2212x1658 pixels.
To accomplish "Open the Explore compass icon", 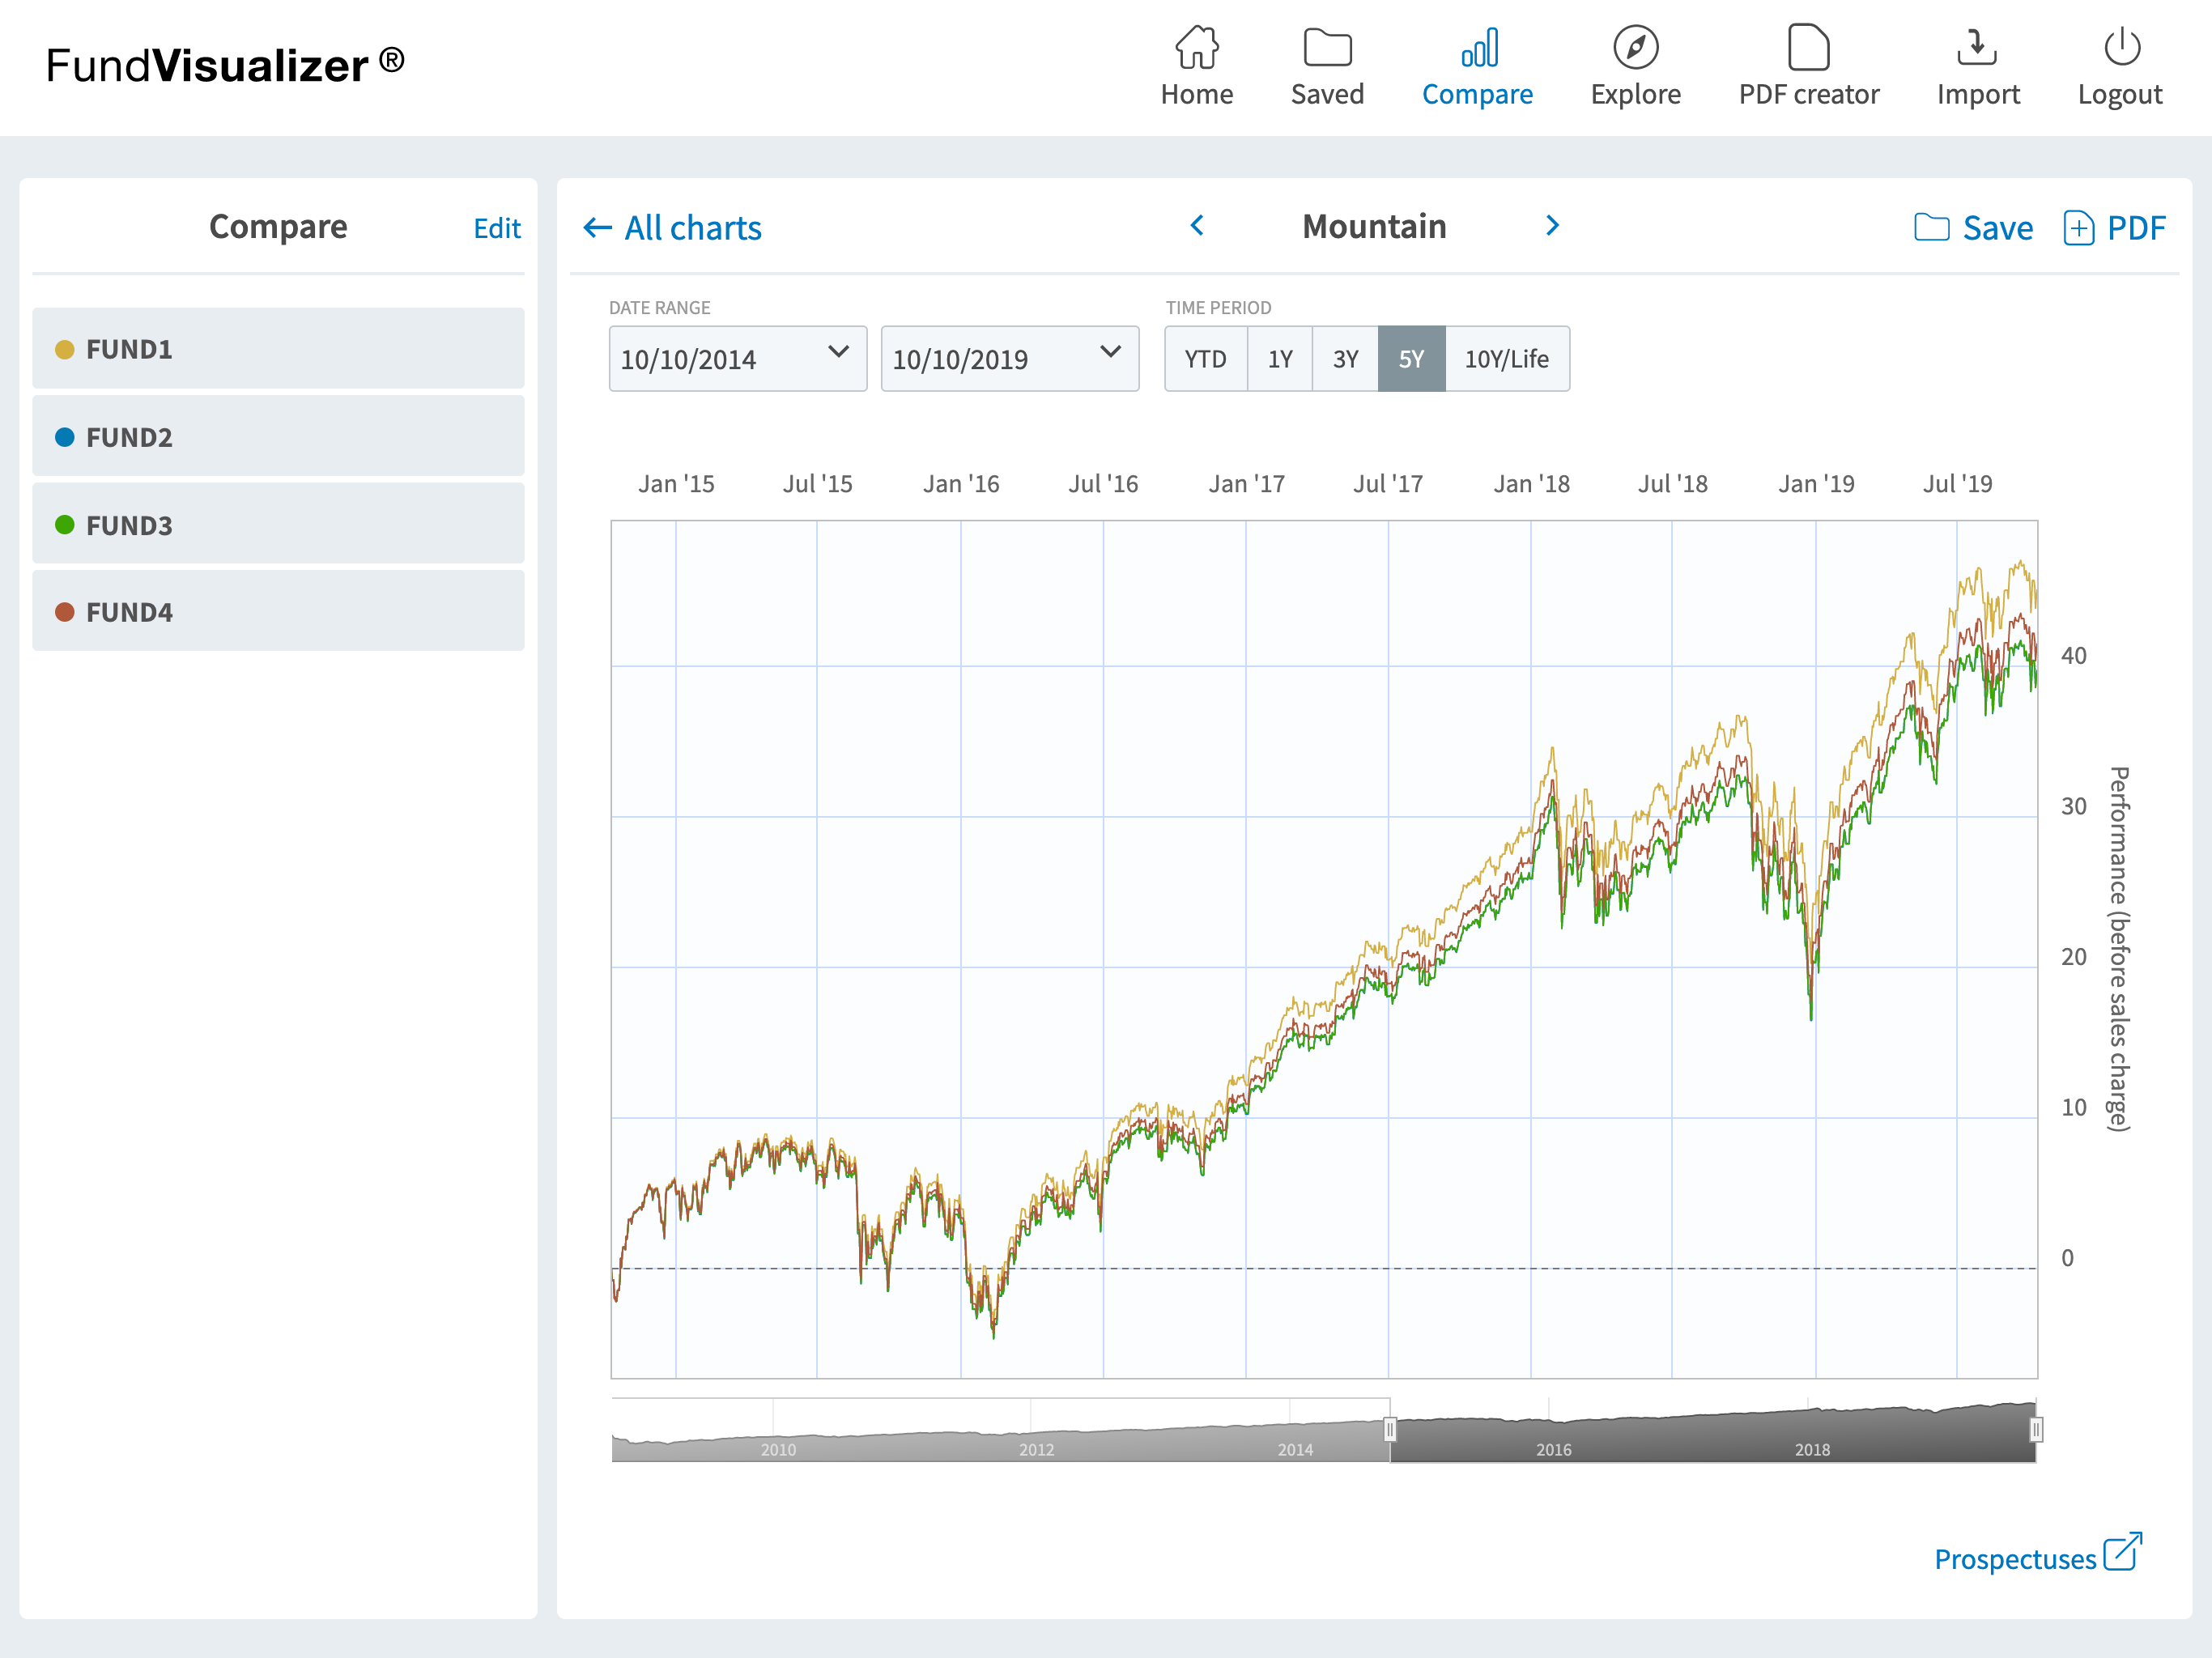I will 1635,47.
